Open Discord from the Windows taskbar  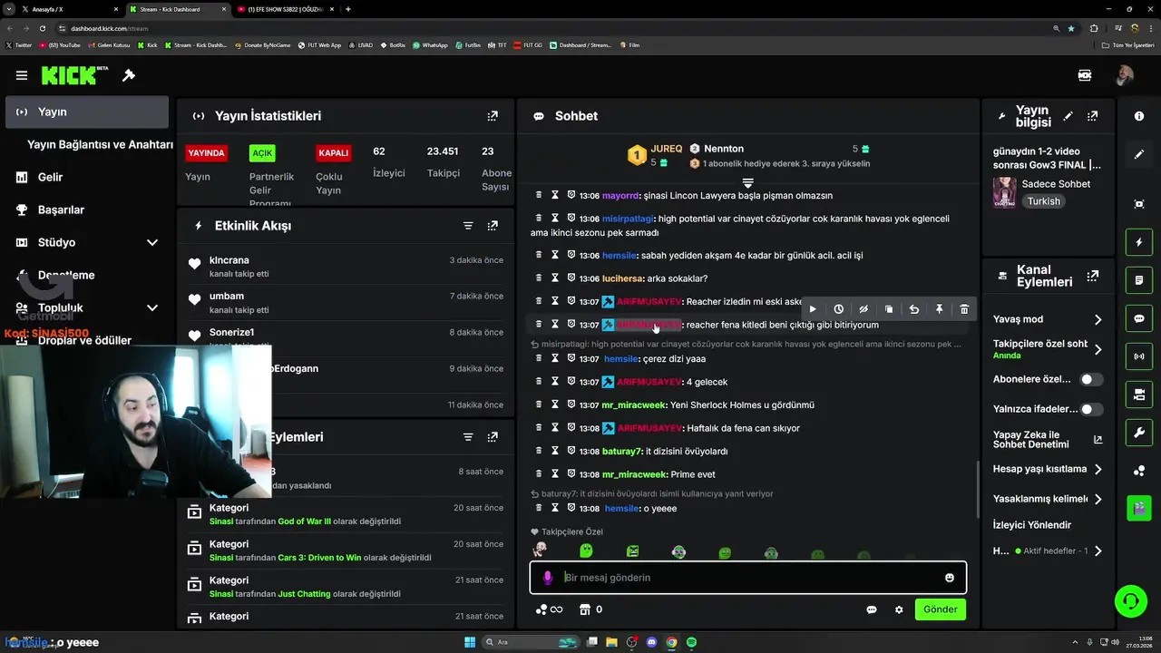pyautogui.click(x=651, y=642)
